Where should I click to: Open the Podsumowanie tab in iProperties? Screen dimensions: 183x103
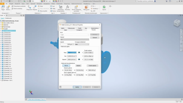coord(71,28)
